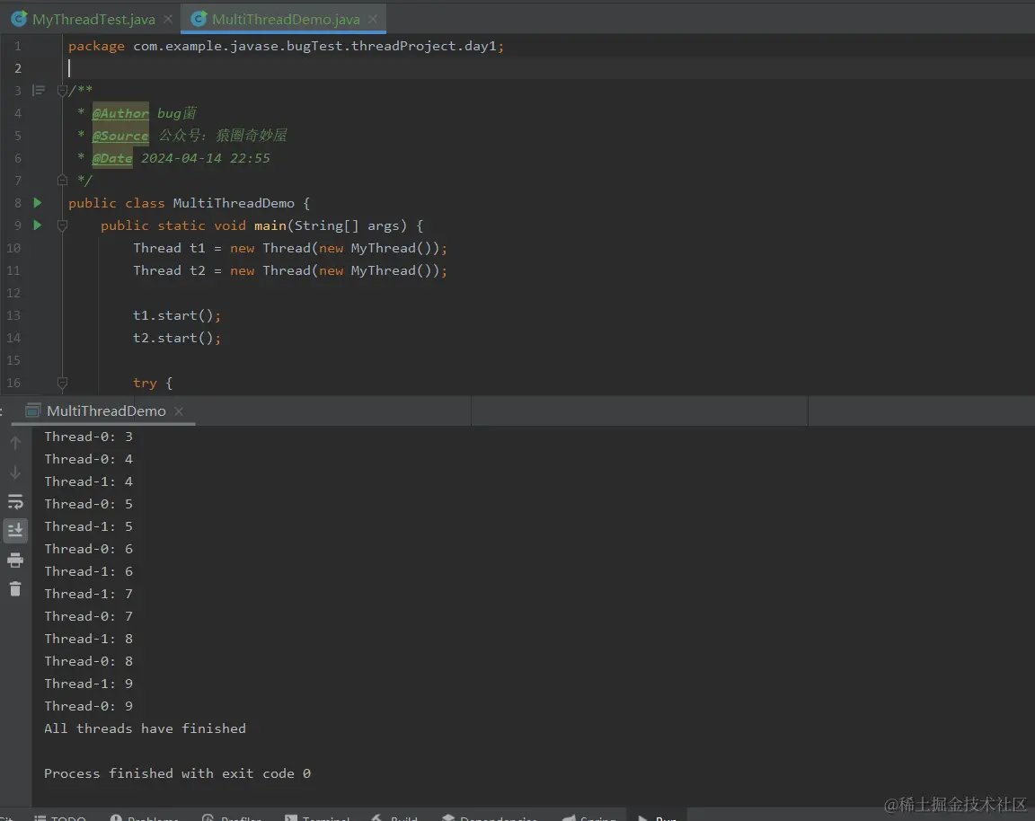Click the @Date tag in the Javadoc
Image resolution: width=1035 pixels, height=821 pixels.
pos(112,158)
